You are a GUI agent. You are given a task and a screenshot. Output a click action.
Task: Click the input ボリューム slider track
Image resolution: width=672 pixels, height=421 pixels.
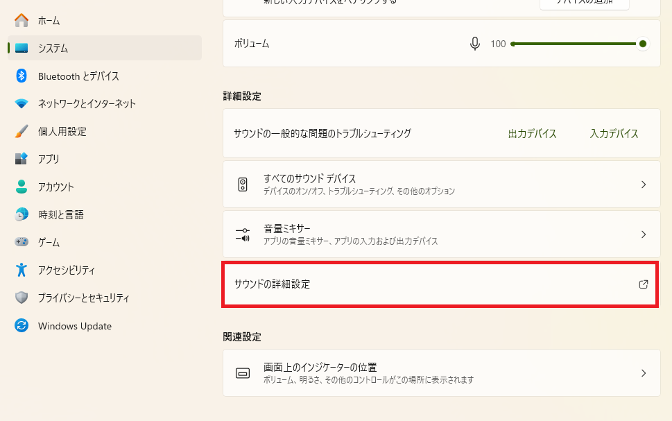click(576, 44)
